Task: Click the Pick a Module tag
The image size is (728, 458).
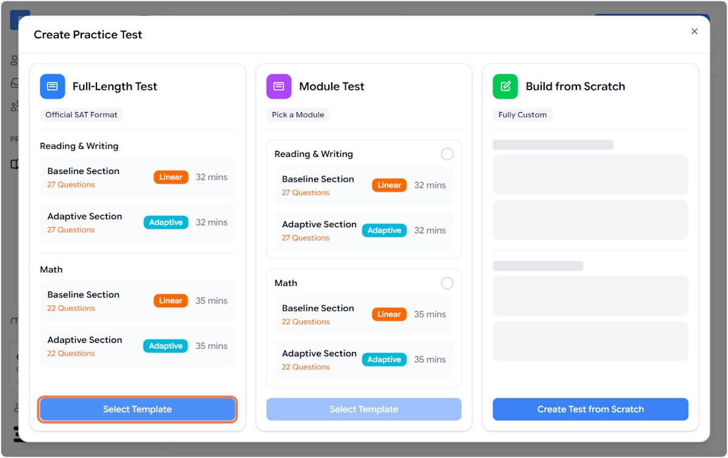Action: (x=298, y=114)
